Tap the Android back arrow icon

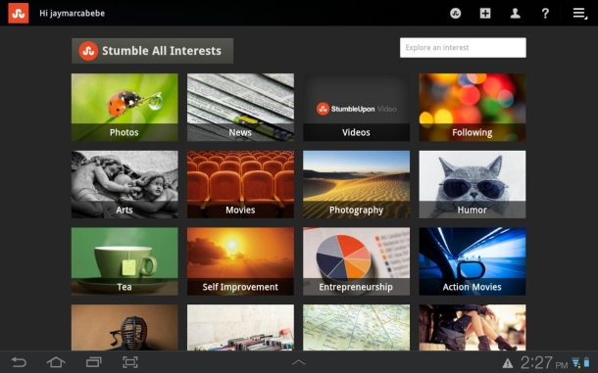(19, 362)
